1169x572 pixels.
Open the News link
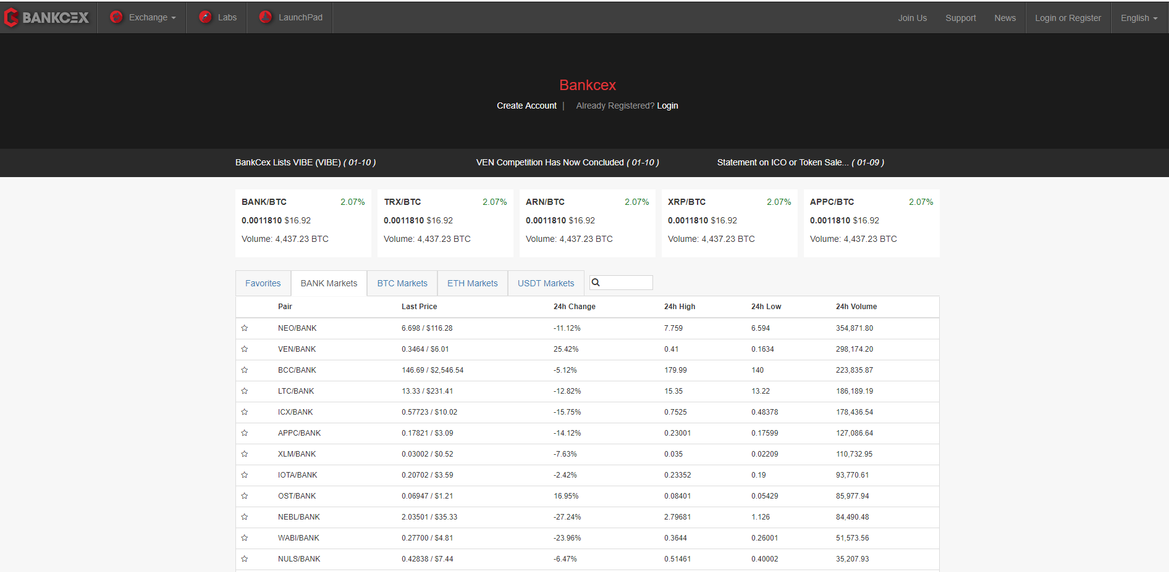1005,18
